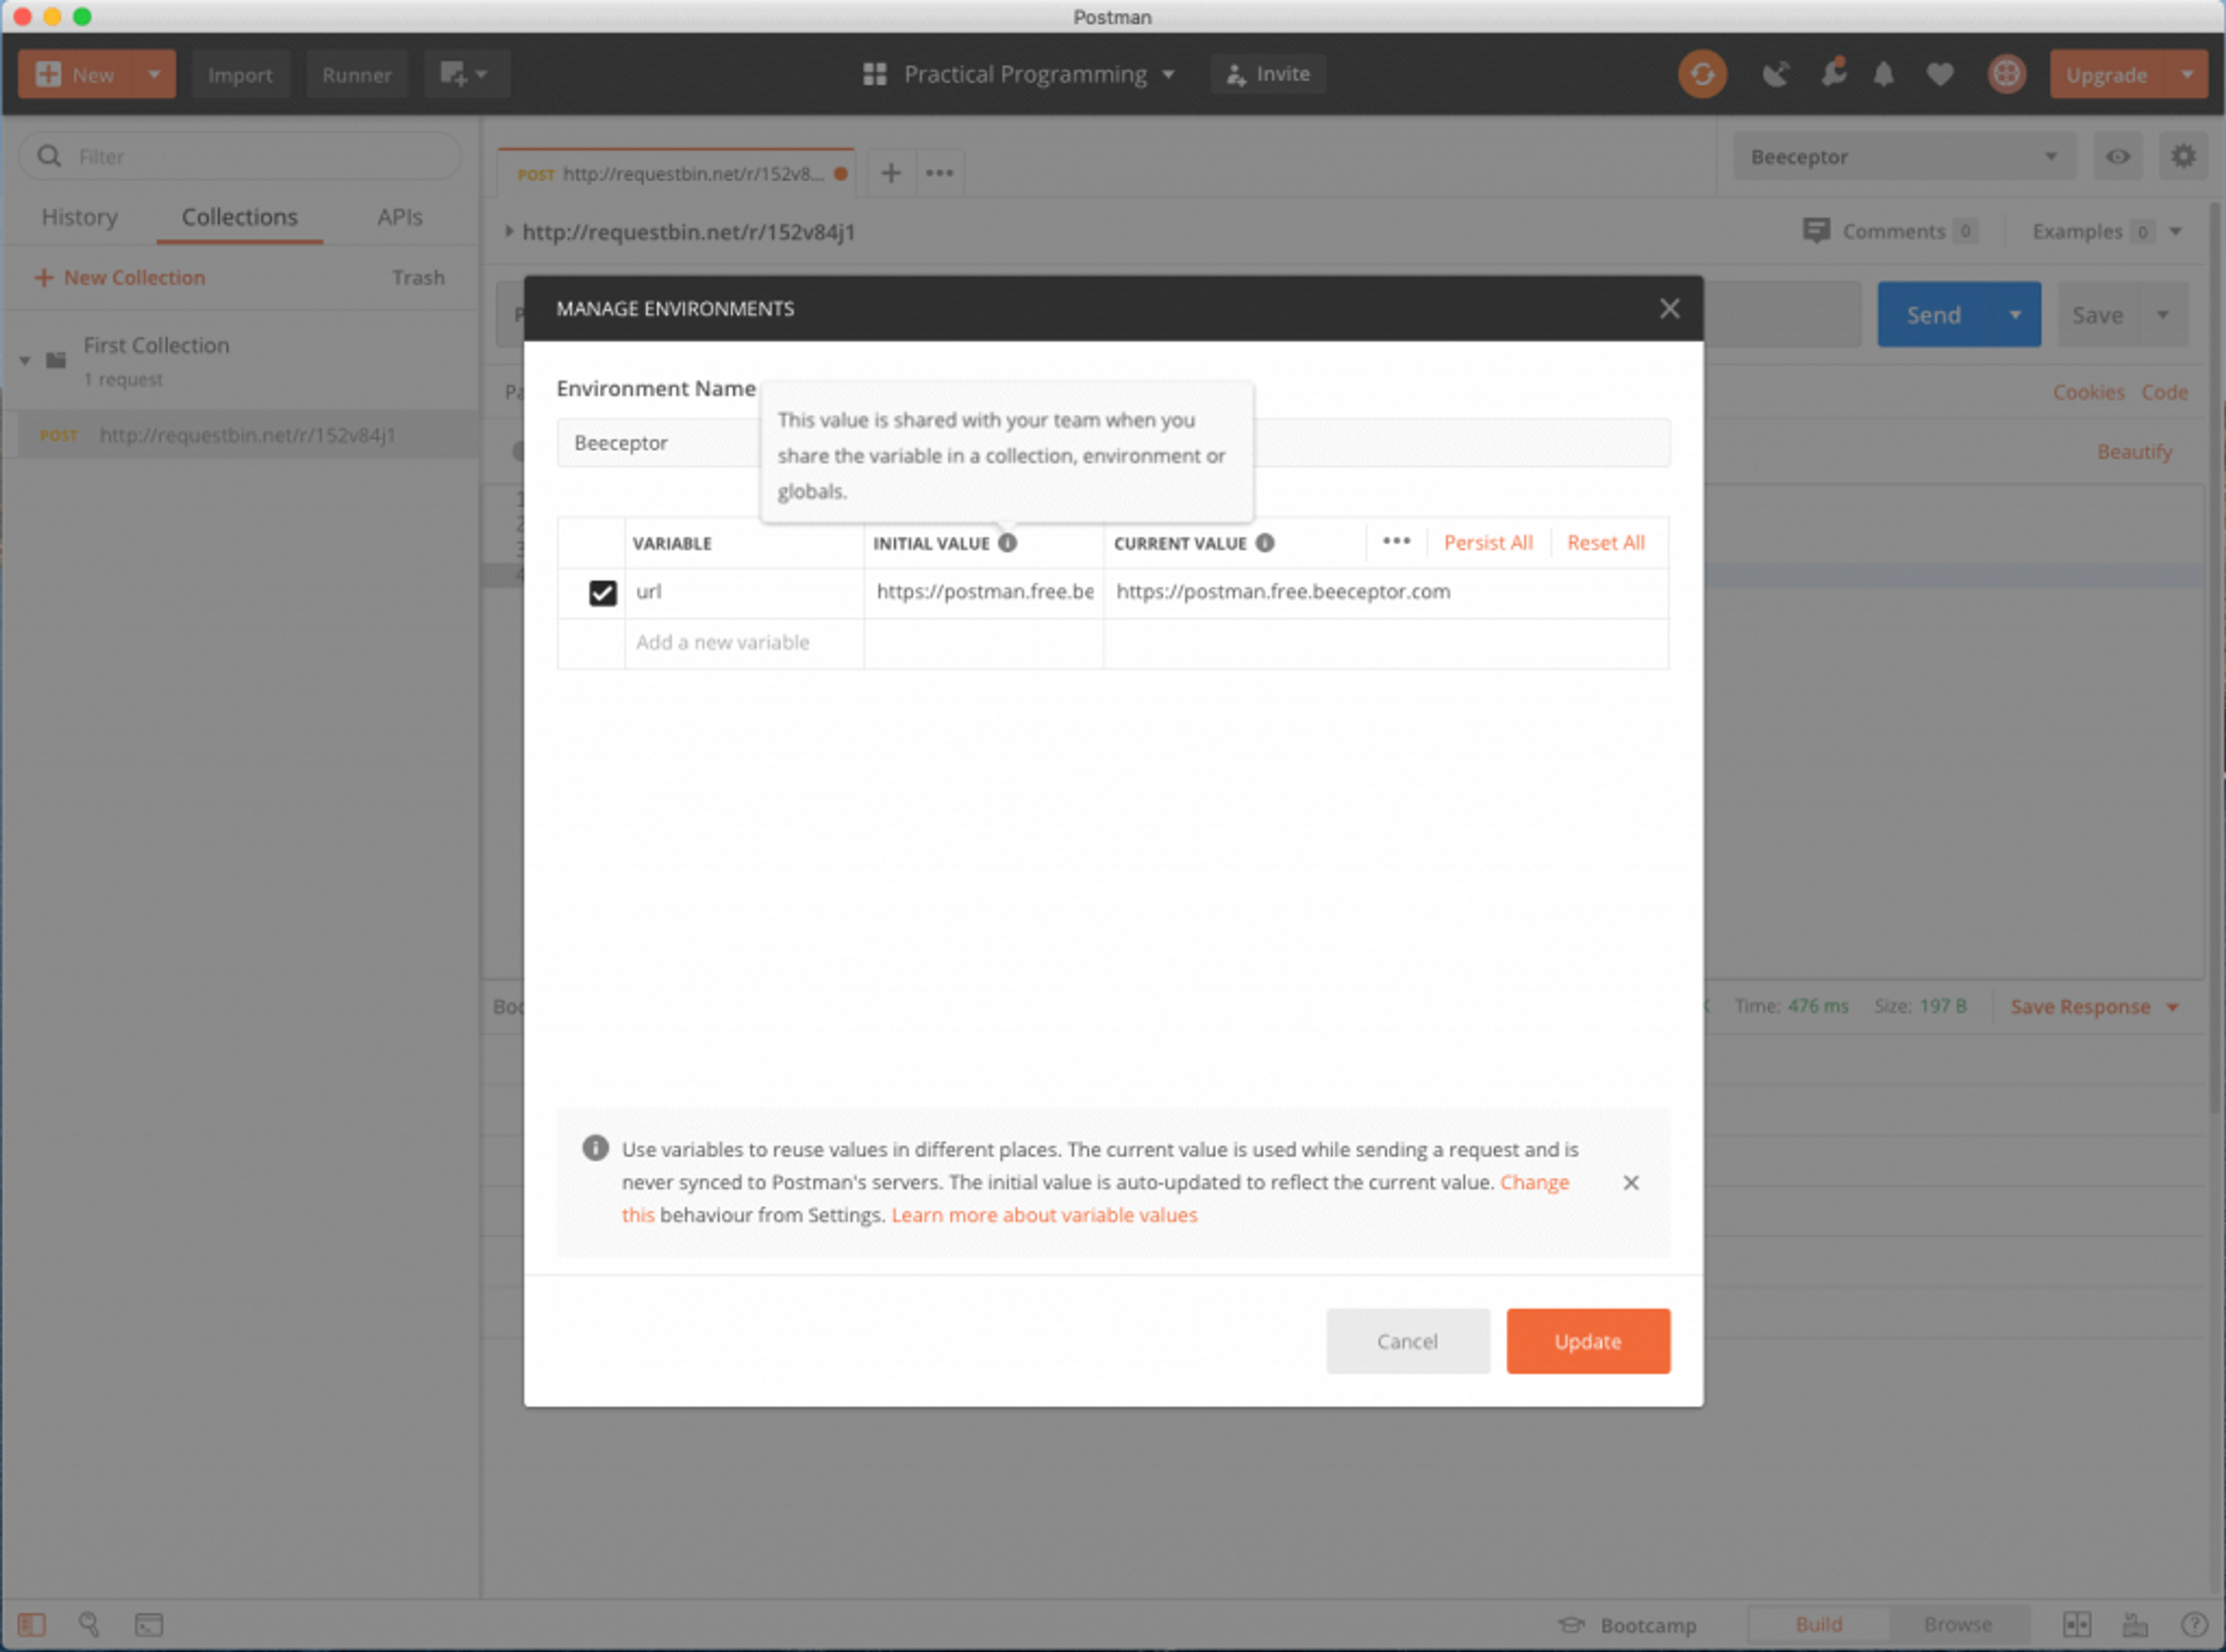Open the Send button dropdown arrow
Screen dimensions: 2226x1652
click(x=2014, y=314)
